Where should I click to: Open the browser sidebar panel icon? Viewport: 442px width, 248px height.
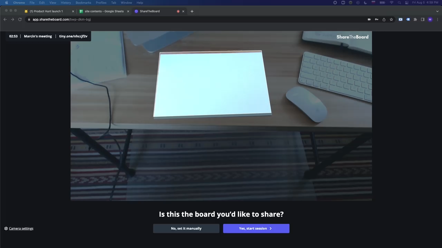[423, 19]
